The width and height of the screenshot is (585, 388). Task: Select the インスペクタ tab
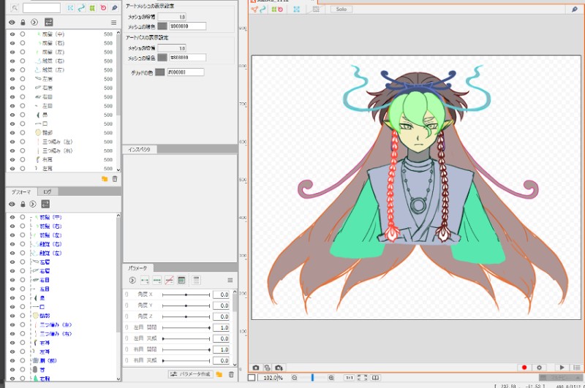[140, 150]
